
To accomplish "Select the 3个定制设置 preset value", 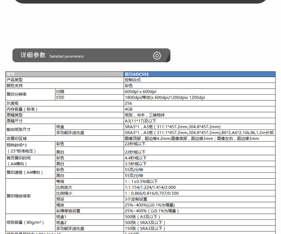I will coord(136,199).
